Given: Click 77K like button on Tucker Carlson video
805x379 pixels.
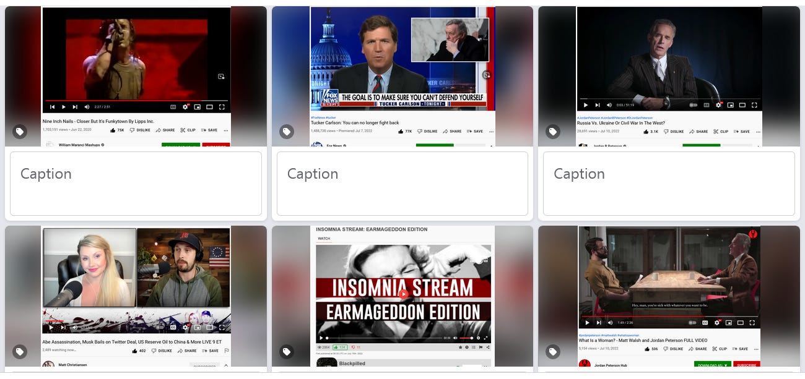Looking at the screenshot, I should pos(405,131).
